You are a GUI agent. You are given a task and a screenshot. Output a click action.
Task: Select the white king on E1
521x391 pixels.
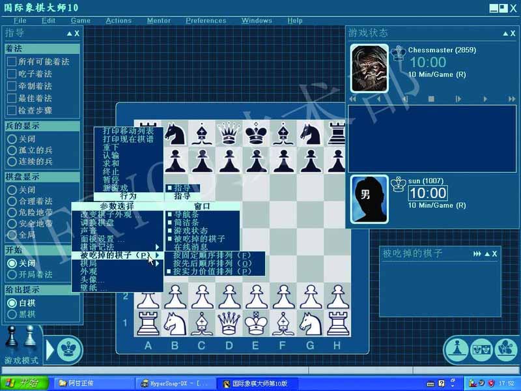pos(256,323)
